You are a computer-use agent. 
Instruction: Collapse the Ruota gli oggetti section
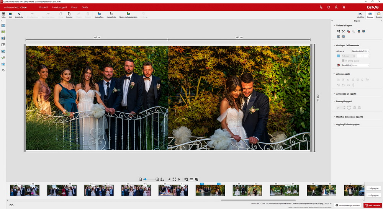click(334, 101)
